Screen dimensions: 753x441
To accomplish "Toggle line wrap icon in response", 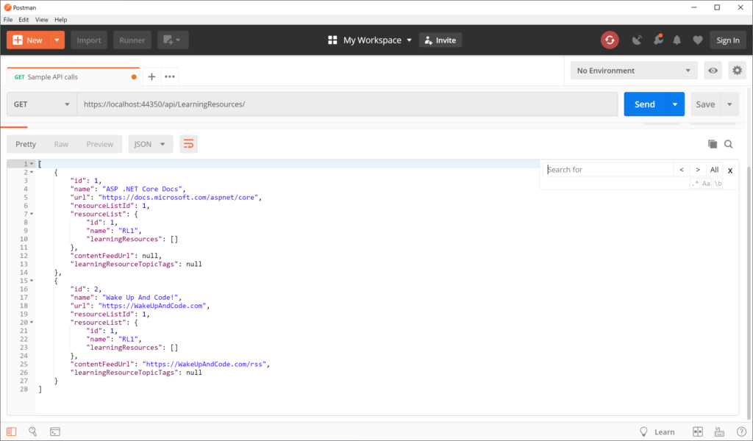I will (188, 144).
